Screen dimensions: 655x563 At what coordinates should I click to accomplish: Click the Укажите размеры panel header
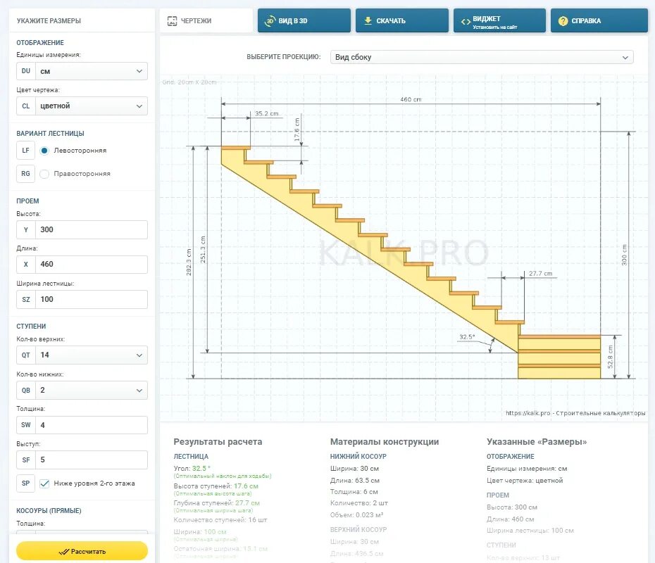pos(49,20)
